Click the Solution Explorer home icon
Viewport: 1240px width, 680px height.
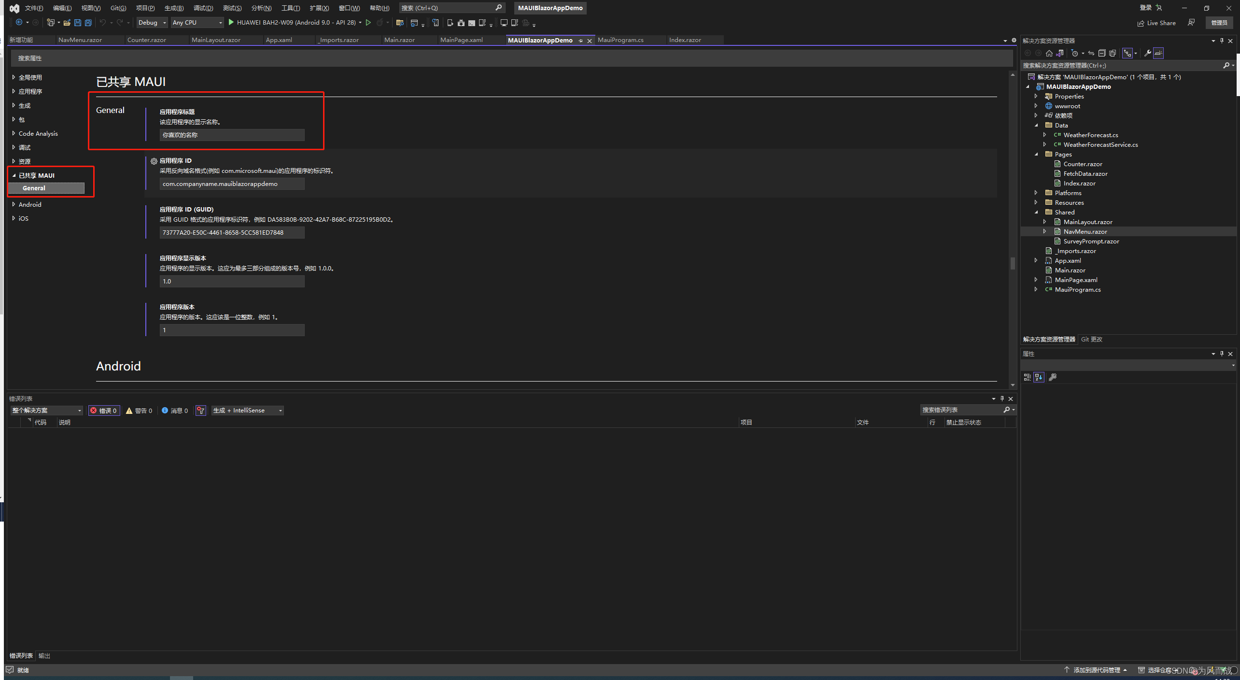tap(1049, 53)
